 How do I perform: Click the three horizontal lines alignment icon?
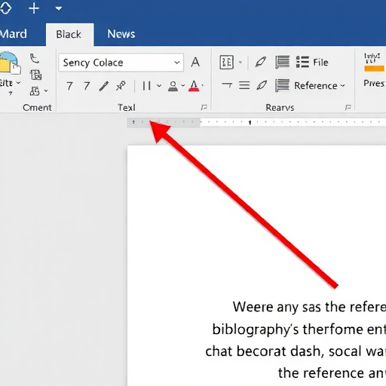[244, 86]
